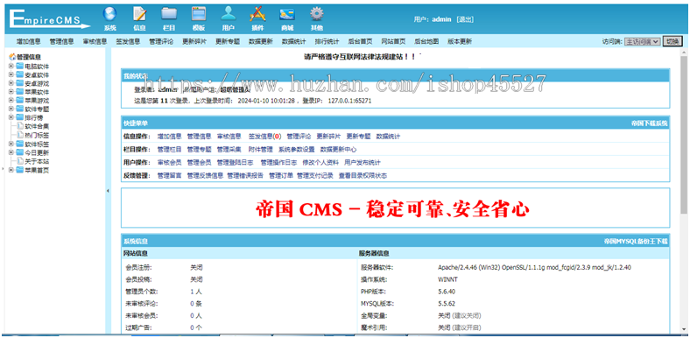Open 管理留言 in the quick menu

[x=169, y=176]
